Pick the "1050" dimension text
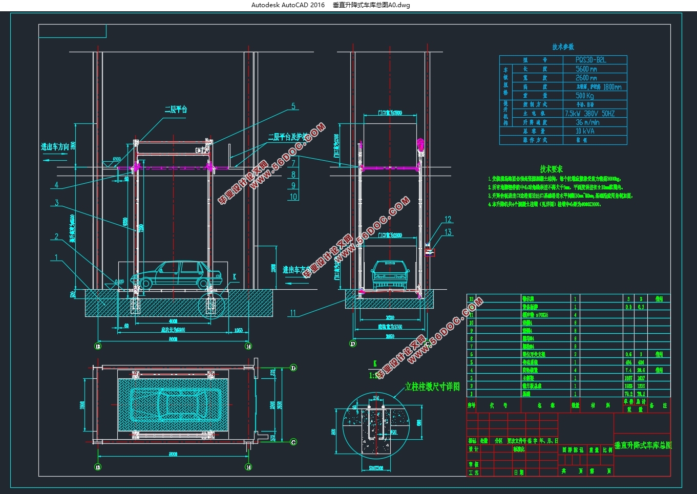 [238, 330]
